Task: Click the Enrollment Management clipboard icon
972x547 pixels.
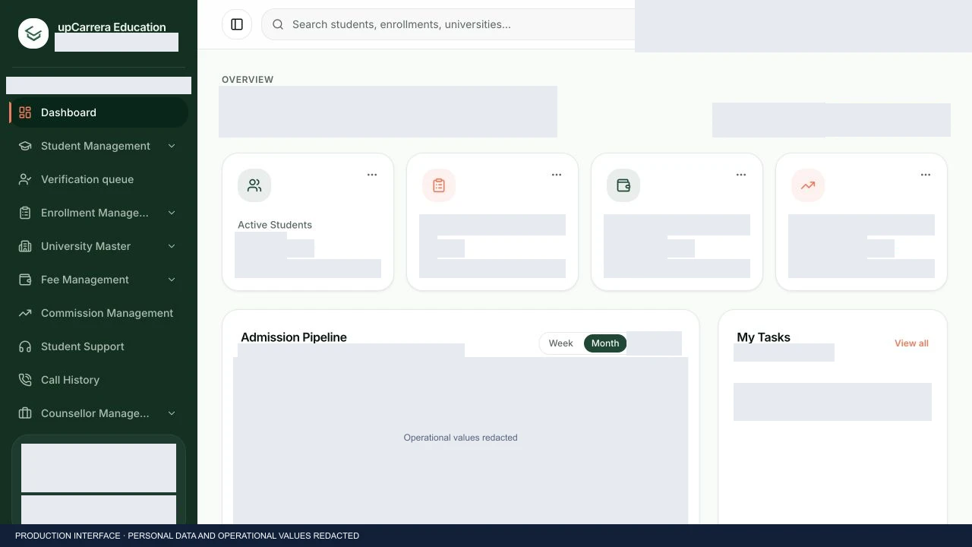Action: point(25,213)
